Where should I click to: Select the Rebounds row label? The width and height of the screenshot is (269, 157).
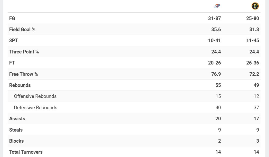(20, 85)
